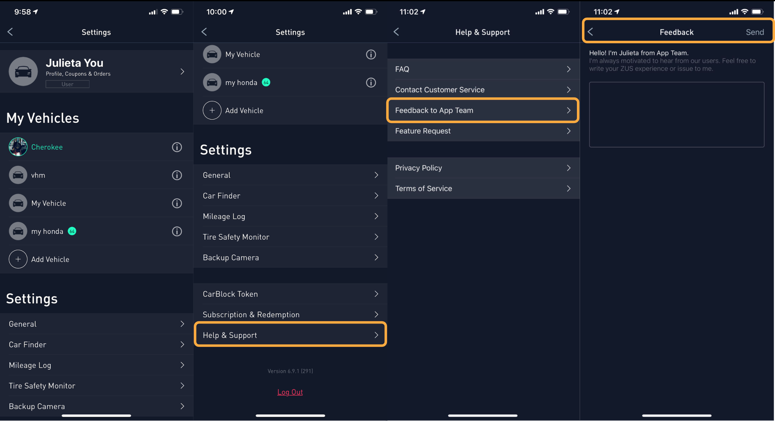Tap 10:00 clock in second screen status bar
775x421 pixels.
pyautogui.click(x=216, y=12)
